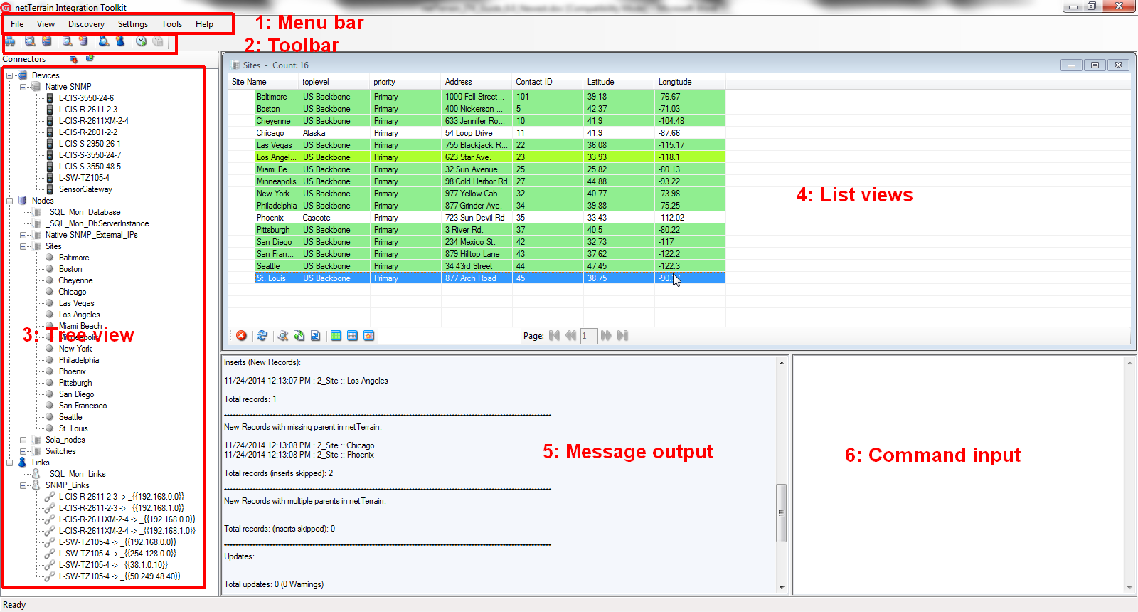The image size is (1138, 612).
Task: Collapse the SNMP_Links tree node
Action: pyautogui.click(x=23, y=485)
